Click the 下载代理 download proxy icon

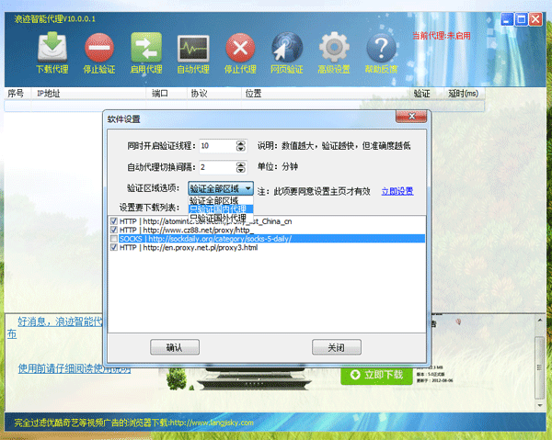pyautogui.click(x=51, y=51)
